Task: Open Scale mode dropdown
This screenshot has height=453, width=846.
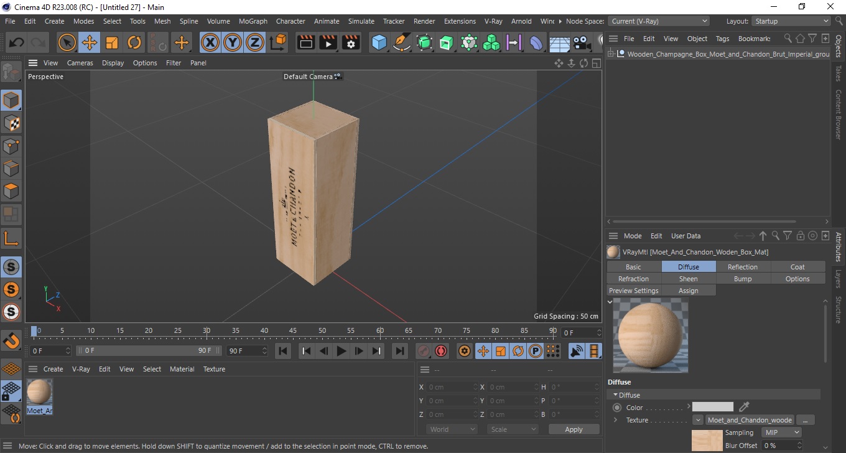Action: pyautogui.click(x=513, y=429)
